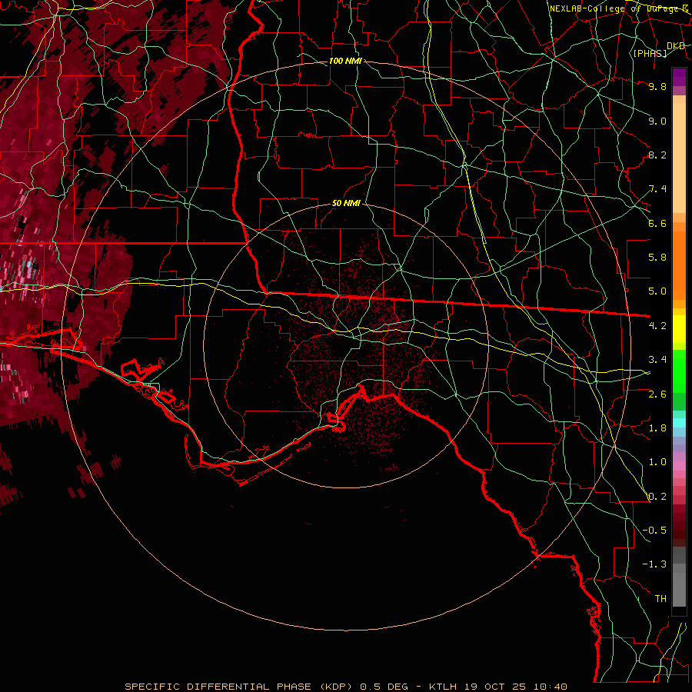Click the 9.8 value on the color scale
The height and width of the screenshot is (692, 692).
pos(657,86)
